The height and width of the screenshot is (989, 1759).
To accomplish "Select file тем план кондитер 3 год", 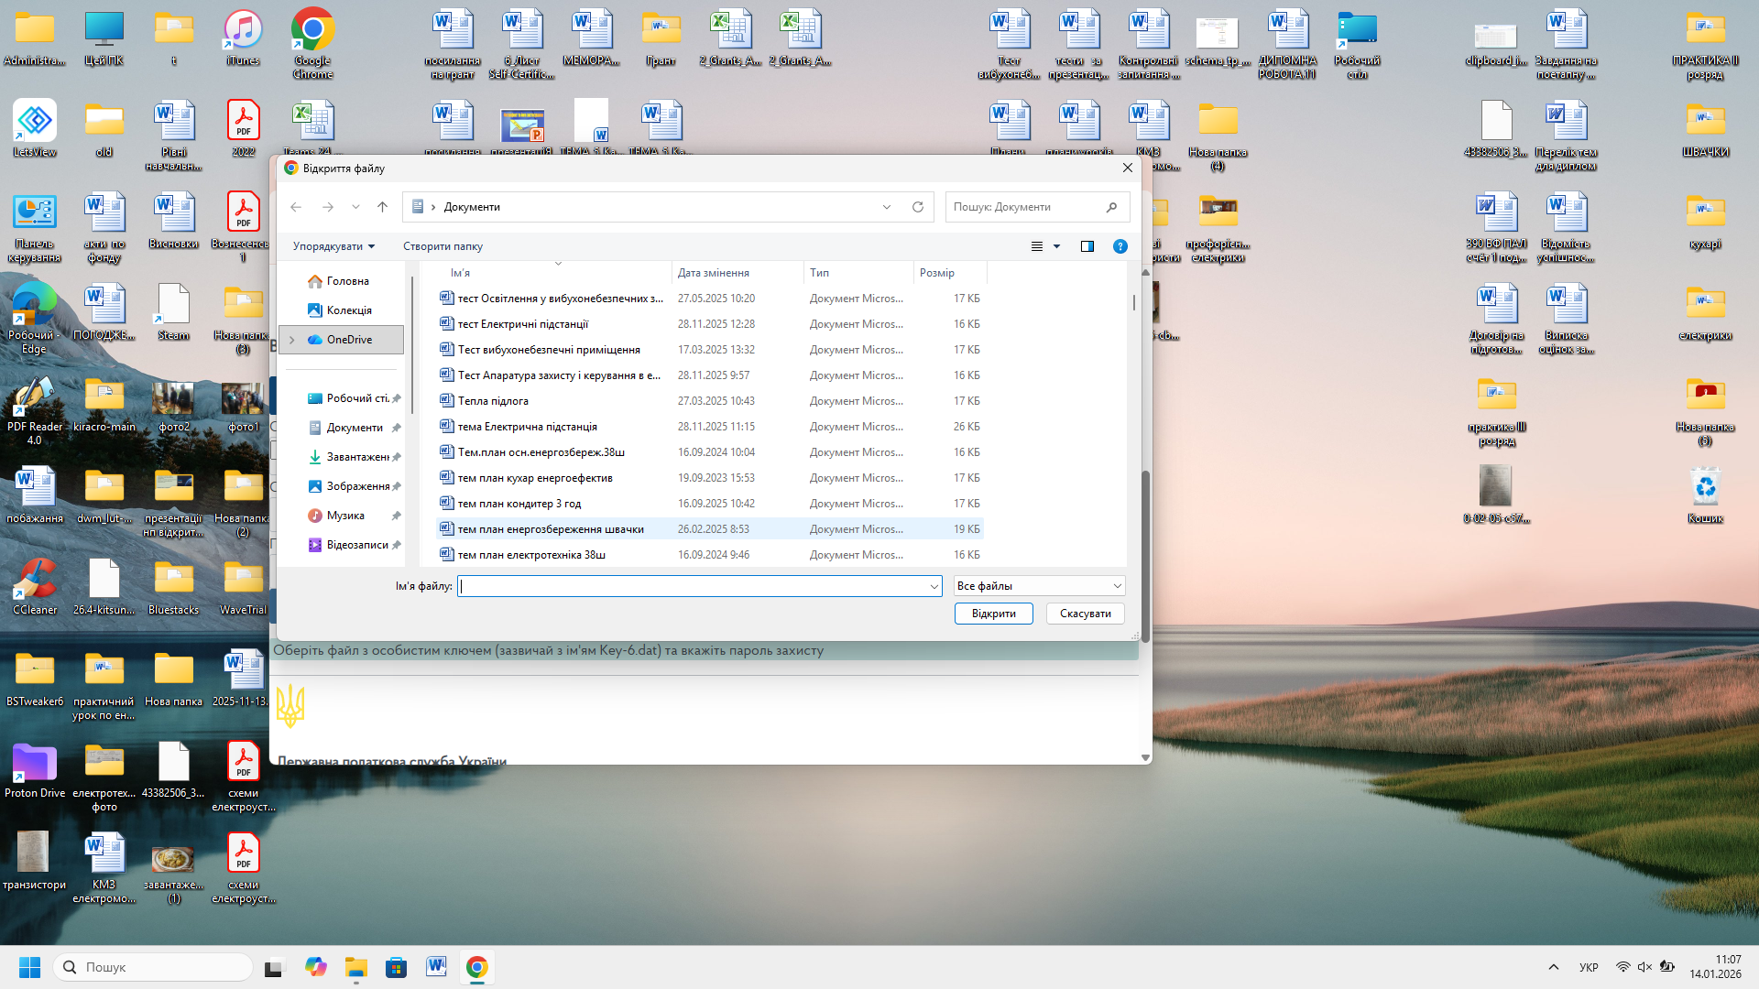I will (x=519, y=504).
